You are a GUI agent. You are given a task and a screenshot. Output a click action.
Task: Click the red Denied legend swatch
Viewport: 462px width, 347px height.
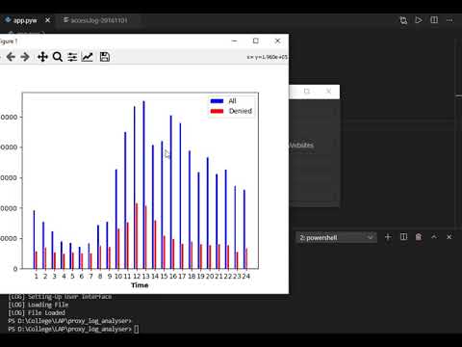(x=217, y=111)
